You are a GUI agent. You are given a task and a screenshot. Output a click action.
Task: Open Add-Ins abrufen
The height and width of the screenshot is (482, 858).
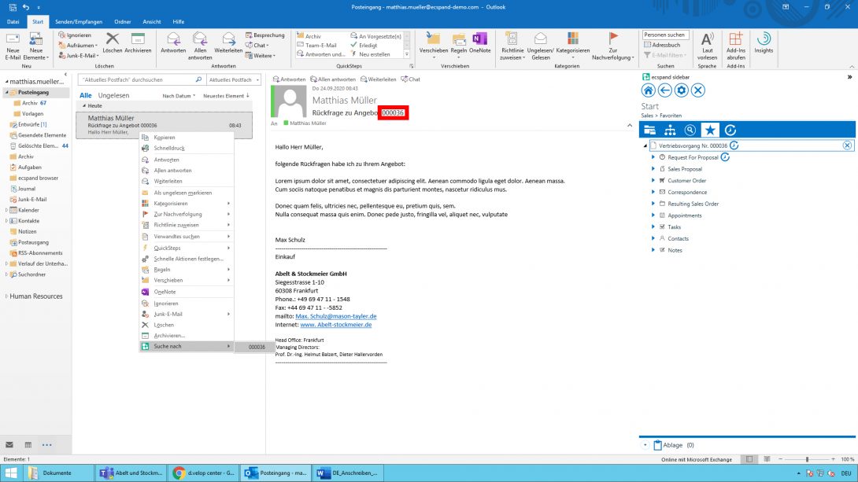coord(736,46)
